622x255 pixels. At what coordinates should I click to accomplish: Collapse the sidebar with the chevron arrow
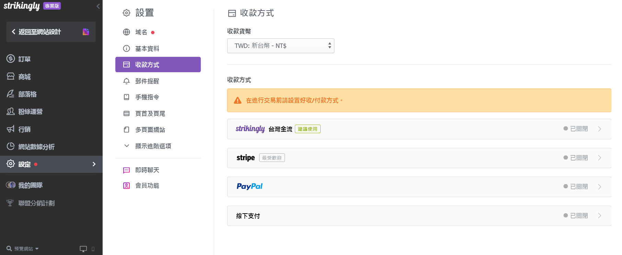click(x=98, y=6)
